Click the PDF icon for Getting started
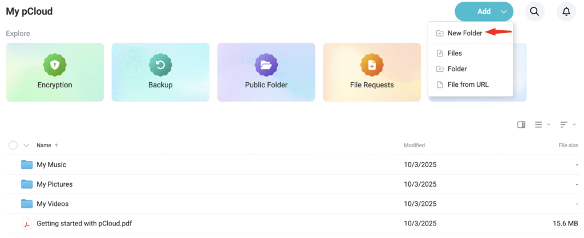584x238 pixels. [x=26, y=223]
